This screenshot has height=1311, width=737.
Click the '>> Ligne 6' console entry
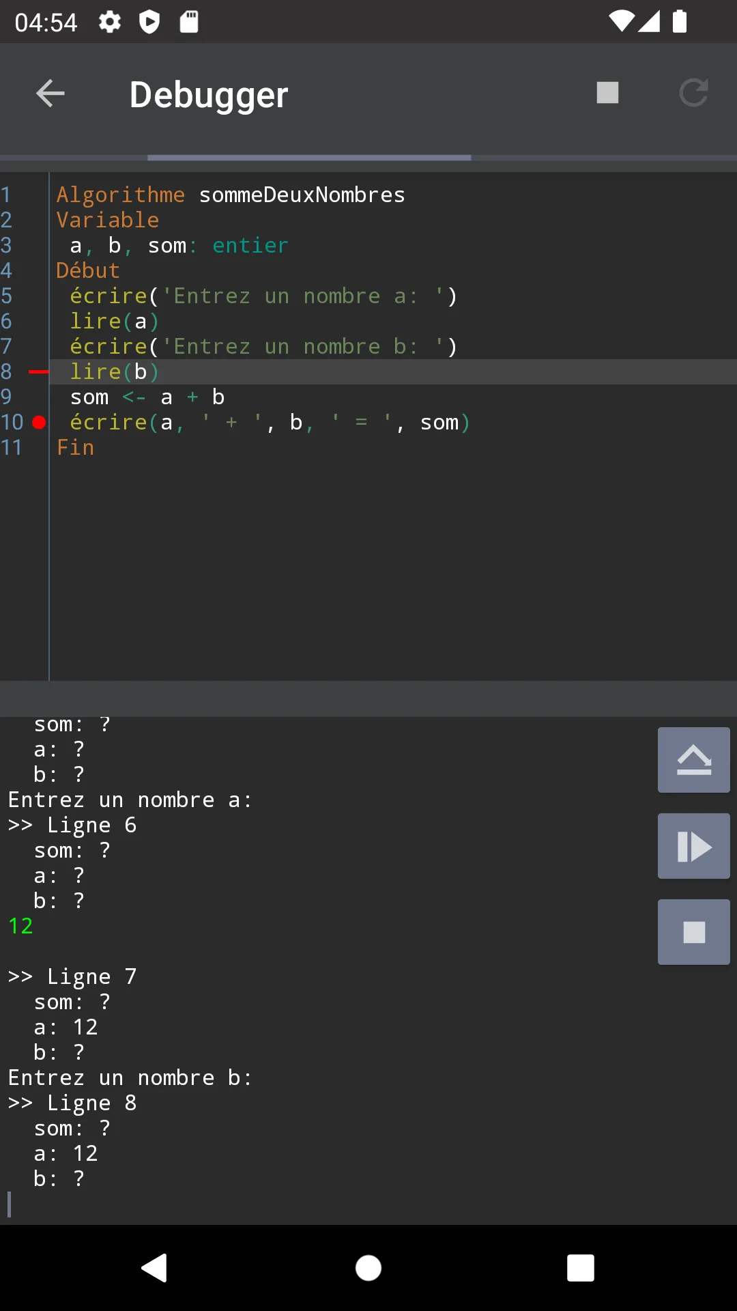(x=72, y=826)
